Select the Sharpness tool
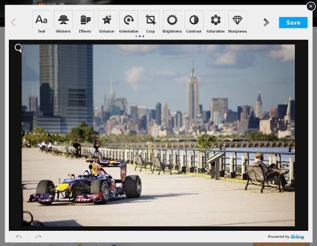 click(x=237, y=22)
